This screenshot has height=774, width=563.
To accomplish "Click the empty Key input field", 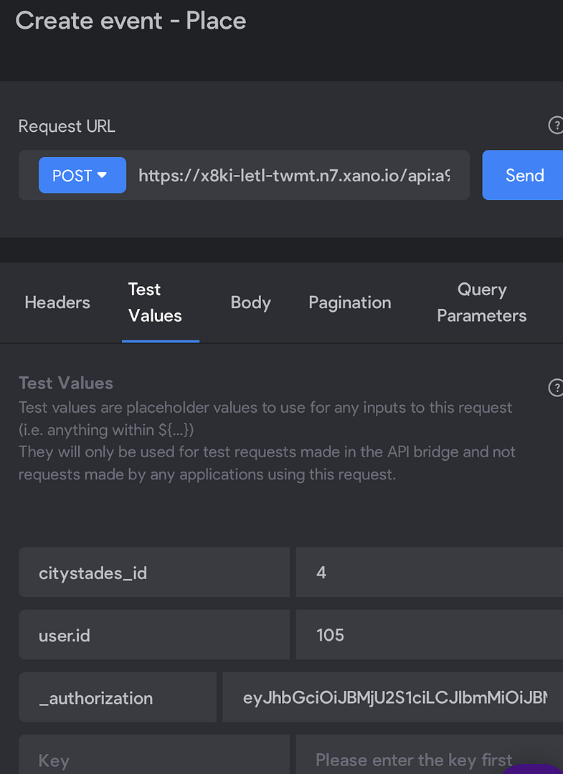I will (x=154, y=755).
